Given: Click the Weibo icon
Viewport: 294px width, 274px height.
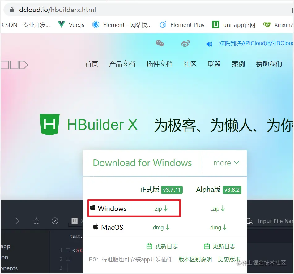Looking at the screenshot, I should pos(185,43).
